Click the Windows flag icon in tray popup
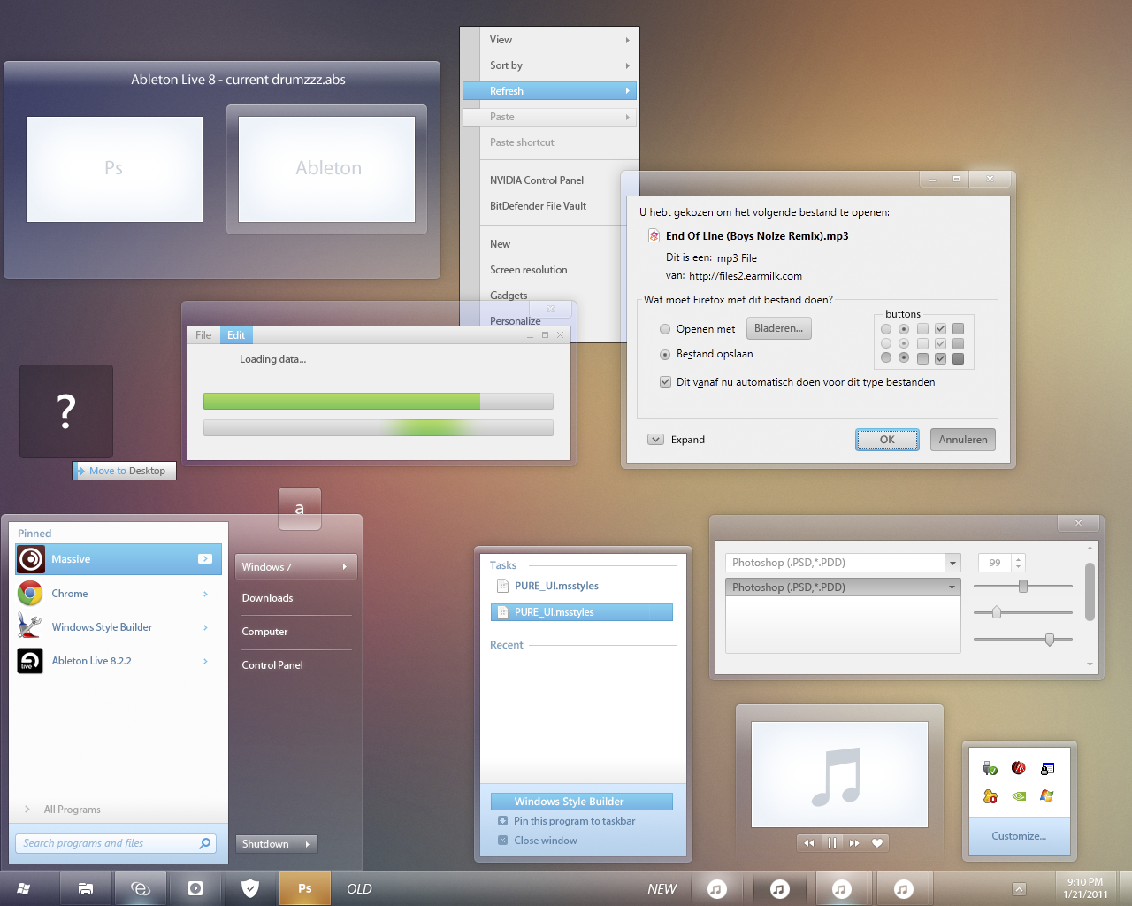 pos(1047,795)
